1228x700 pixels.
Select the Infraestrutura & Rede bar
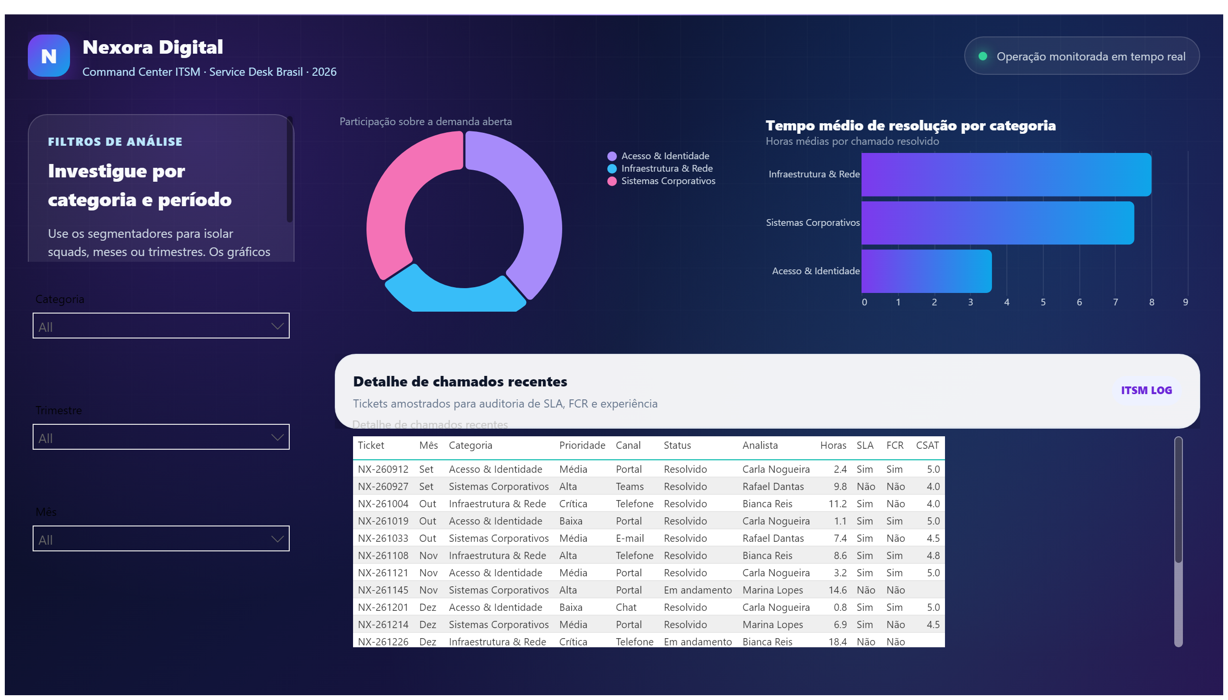tap(1006, 175)
